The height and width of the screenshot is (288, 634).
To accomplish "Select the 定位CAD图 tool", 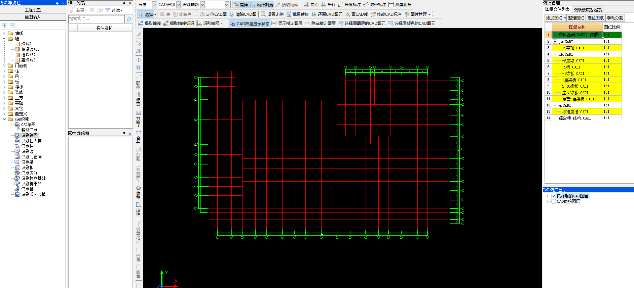I will point(213,14).
